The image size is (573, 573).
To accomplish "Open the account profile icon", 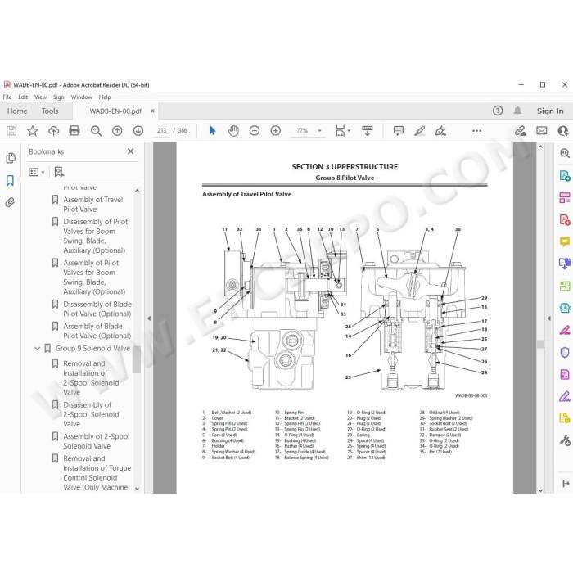I will (563, 130).
